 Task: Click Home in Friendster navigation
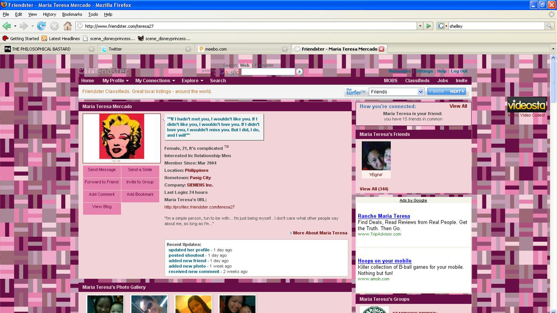tap(88, 81)
